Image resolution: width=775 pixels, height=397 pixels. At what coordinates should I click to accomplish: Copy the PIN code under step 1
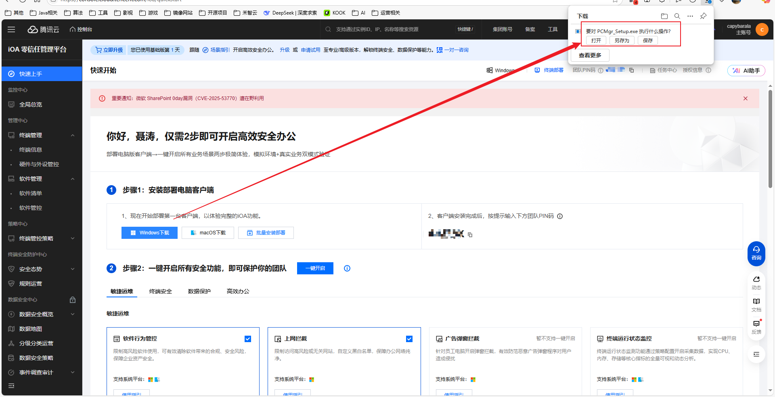470,235
